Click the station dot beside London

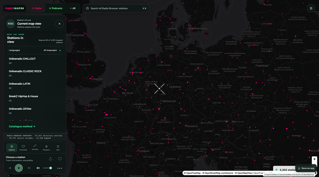(90, 78)
